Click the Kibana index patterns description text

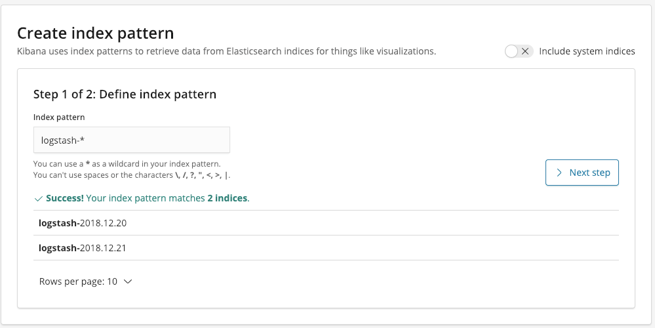(x=226, y=51)
